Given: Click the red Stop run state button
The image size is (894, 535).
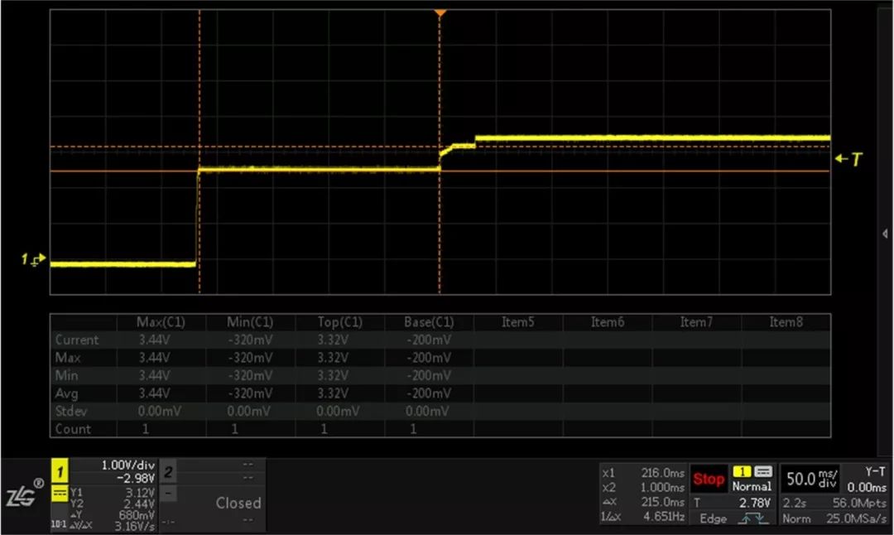Looking at the screenshot, I should click(x=709, y=479).
